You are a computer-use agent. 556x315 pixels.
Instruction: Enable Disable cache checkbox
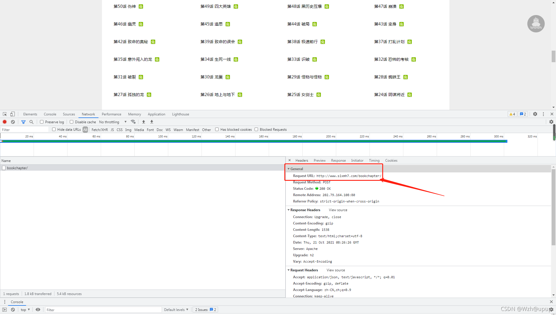tap(72, 122)
